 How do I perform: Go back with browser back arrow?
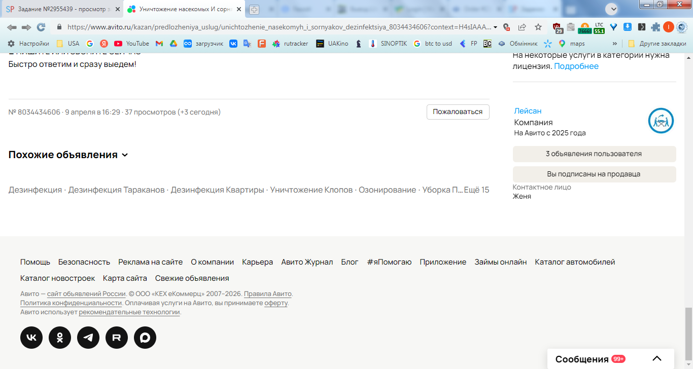tap(12, 27)
